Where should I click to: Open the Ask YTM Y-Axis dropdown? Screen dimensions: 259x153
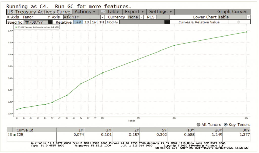[102, 17]
